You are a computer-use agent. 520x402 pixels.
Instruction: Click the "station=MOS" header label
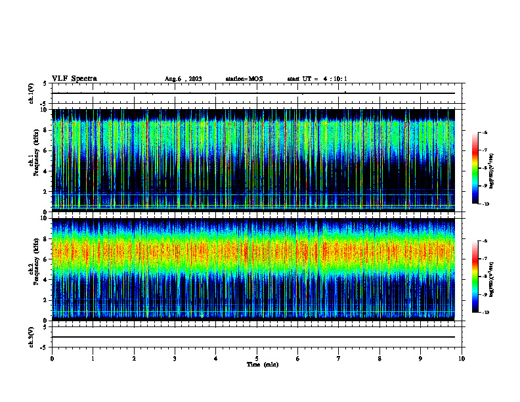point(244,79)
